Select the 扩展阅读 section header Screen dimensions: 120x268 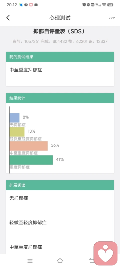60,185
